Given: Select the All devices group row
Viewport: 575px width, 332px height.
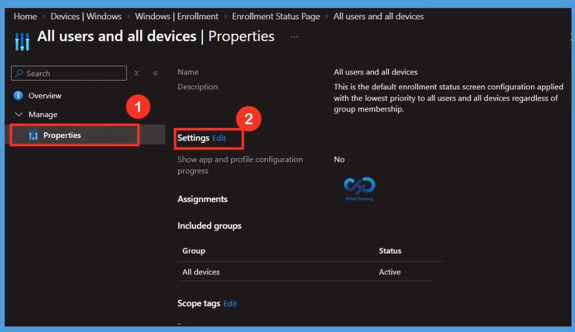Looking at the screenshot, I should [x=305, y=272].
